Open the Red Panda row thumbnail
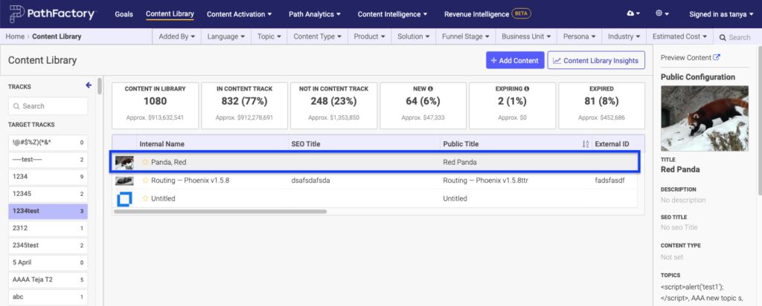 pos(124,163)
